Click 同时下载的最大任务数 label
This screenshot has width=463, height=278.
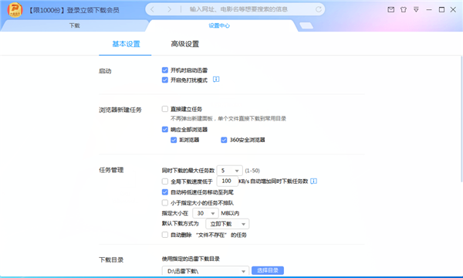point(188,171)
